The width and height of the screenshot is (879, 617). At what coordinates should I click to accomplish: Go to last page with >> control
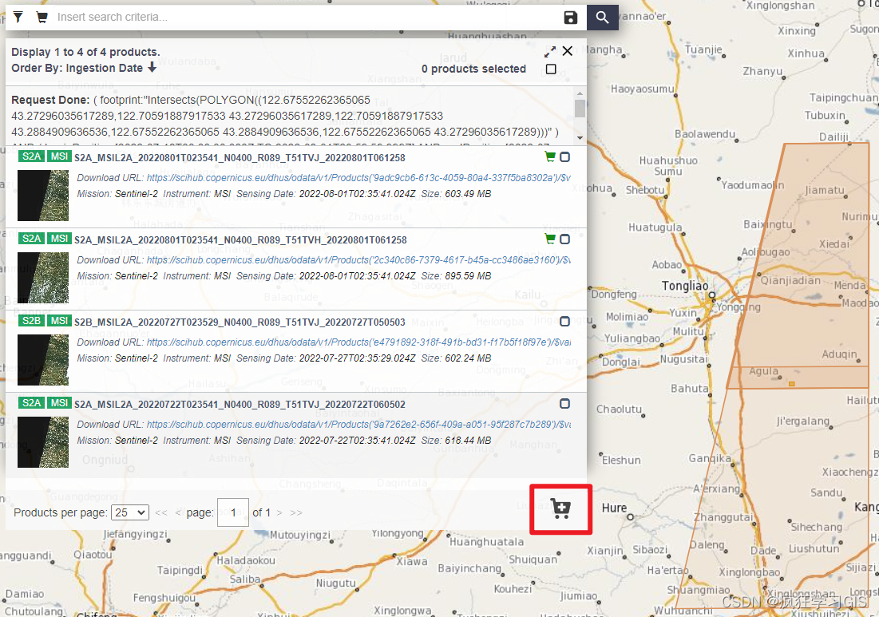[296, 512]
